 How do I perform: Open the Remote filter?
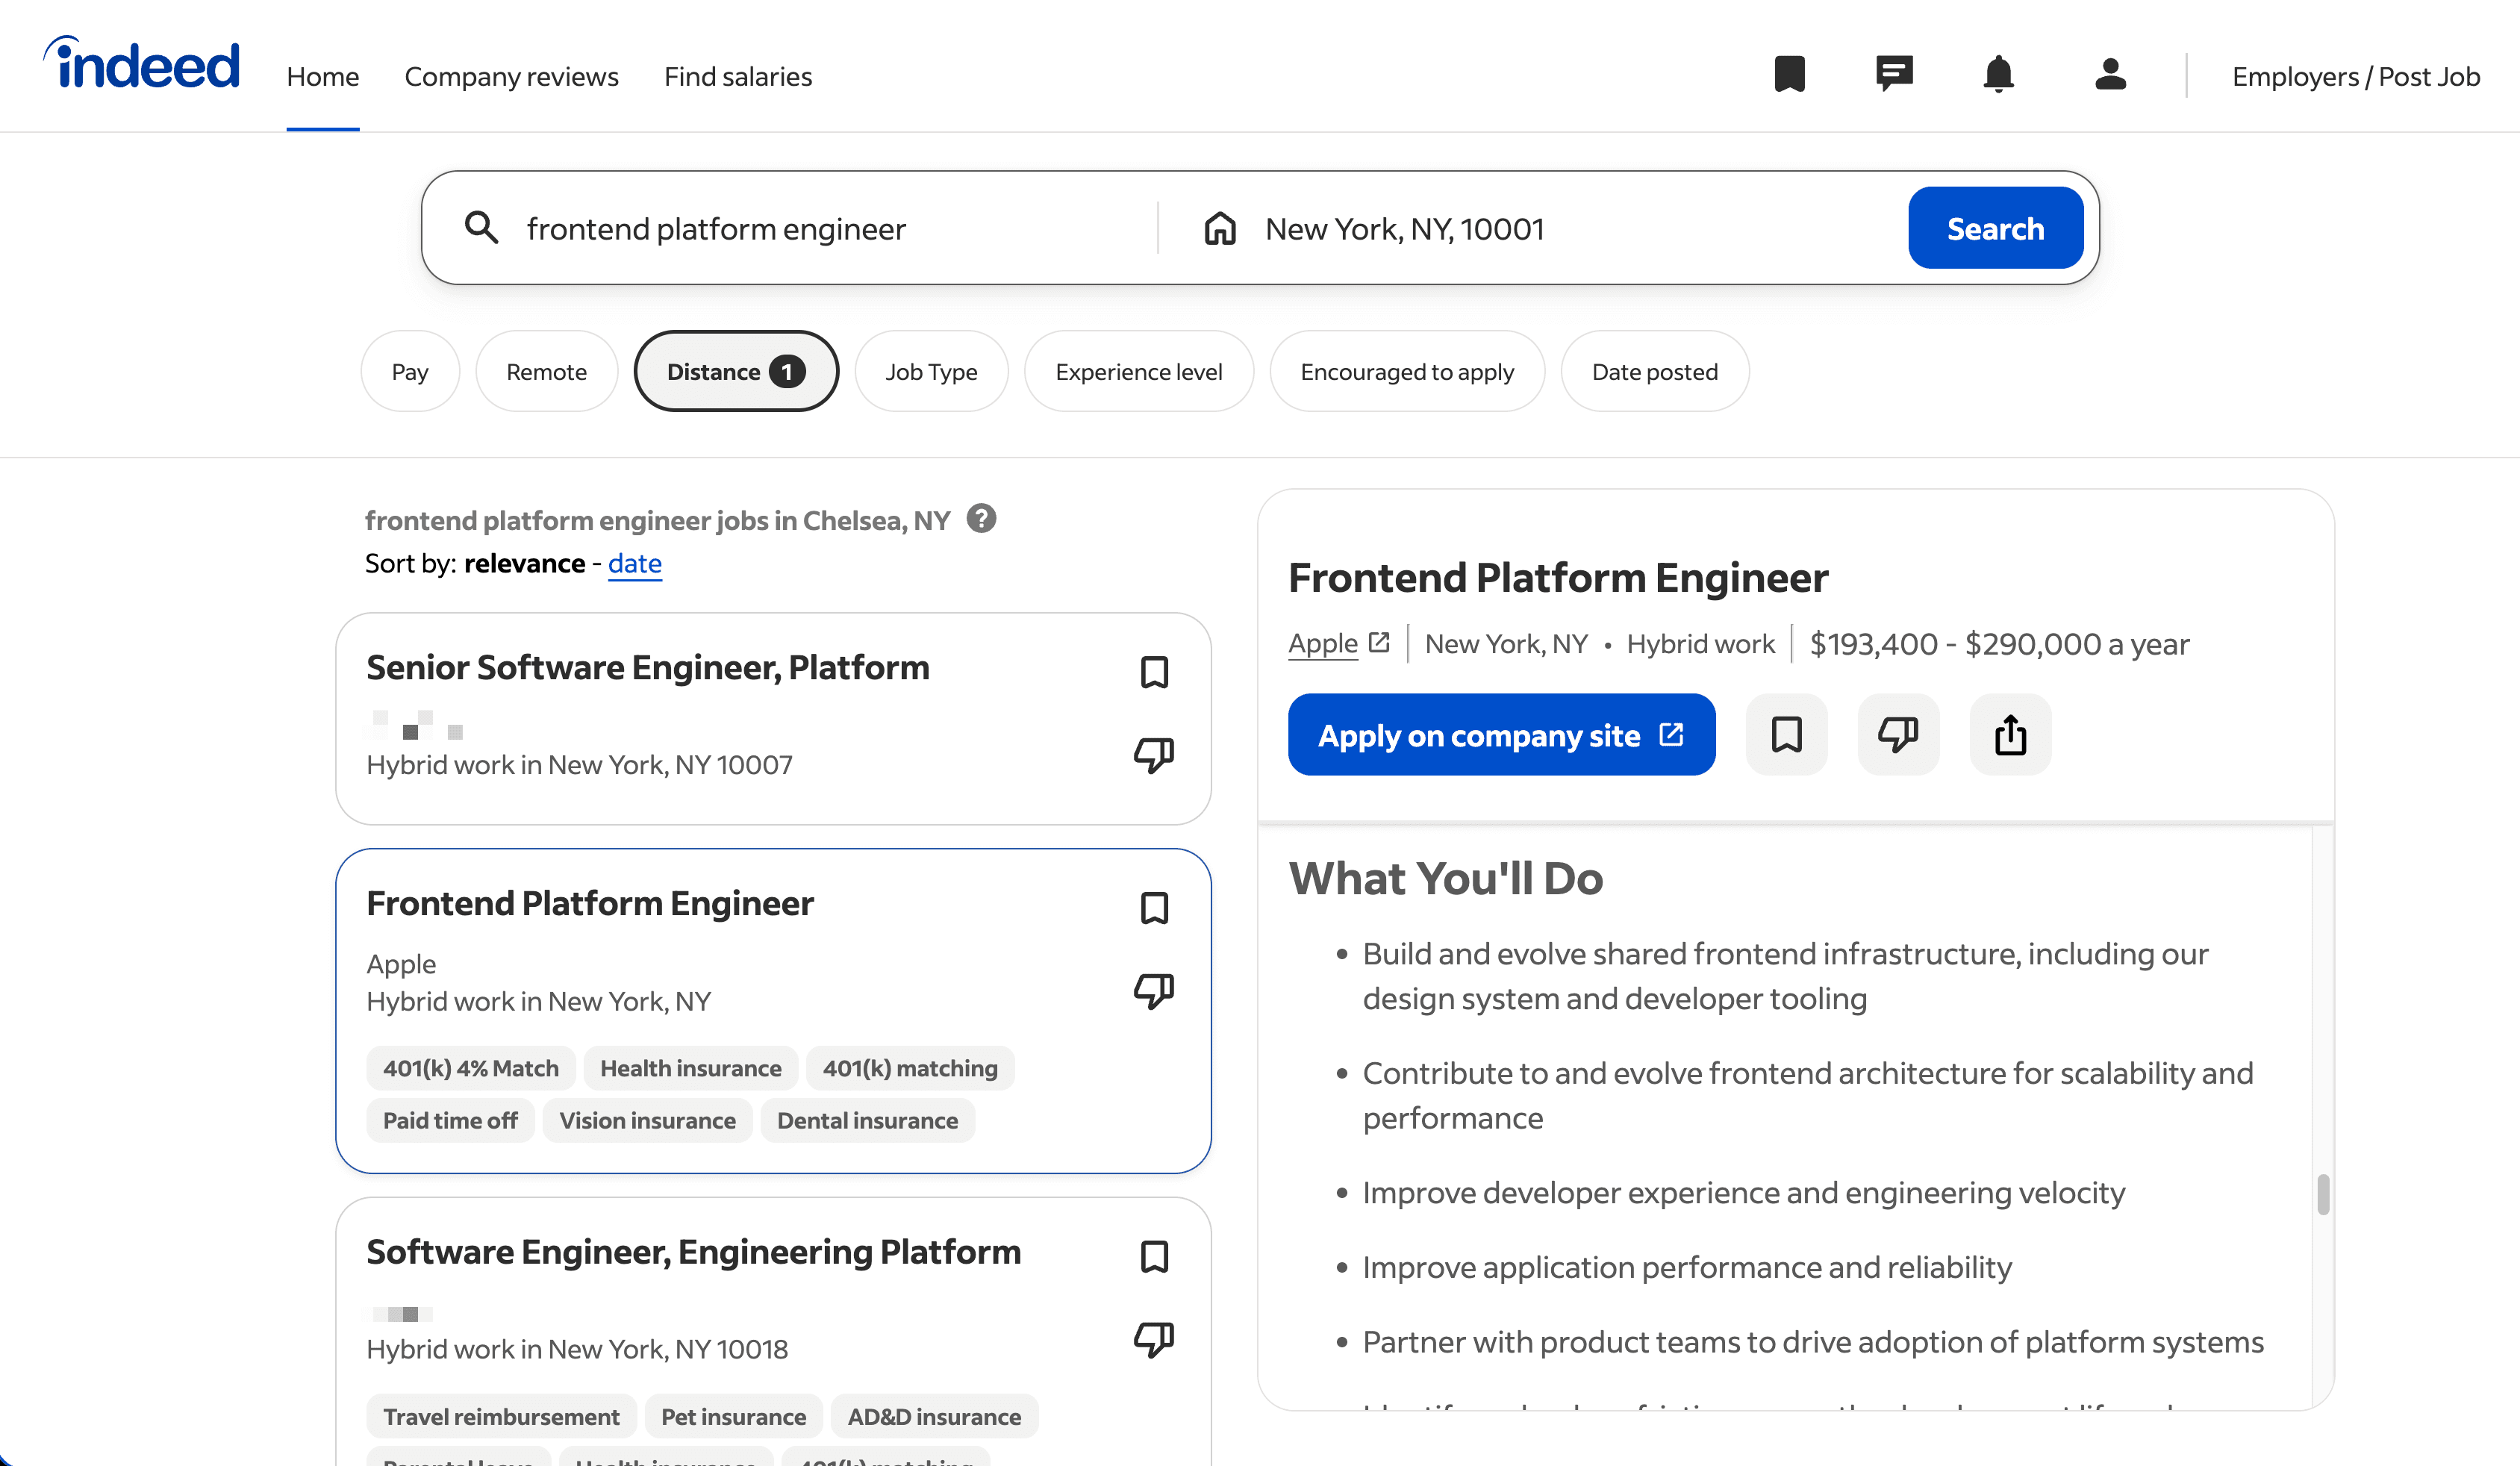546,371
